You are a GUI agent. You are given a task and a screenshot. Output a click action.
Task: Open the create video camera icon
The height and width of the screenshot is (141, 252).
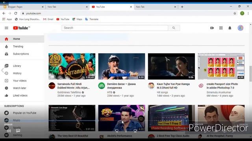tap(212, 28)
